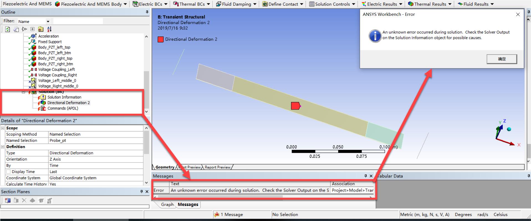Collapse the Scope section in Details
The height and width of the screenshot is (221, 531).
pos(3,128)
